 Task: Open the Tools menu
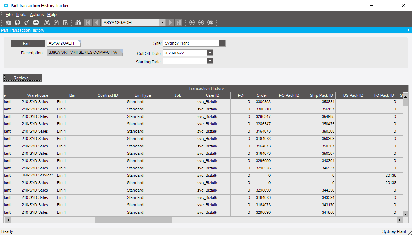(21, 15)
